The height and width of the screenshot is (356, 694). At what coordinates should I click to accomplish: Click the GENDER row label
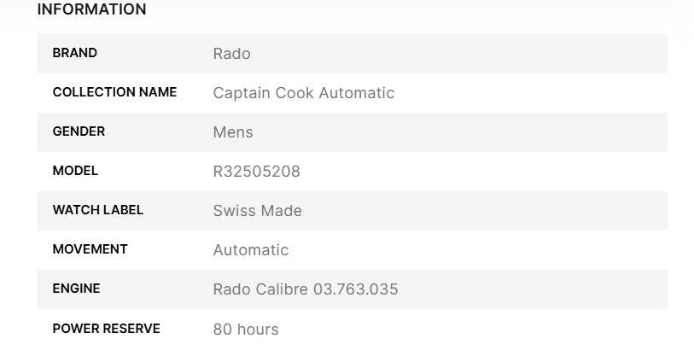pyautogui.click(x=79, y=131)
